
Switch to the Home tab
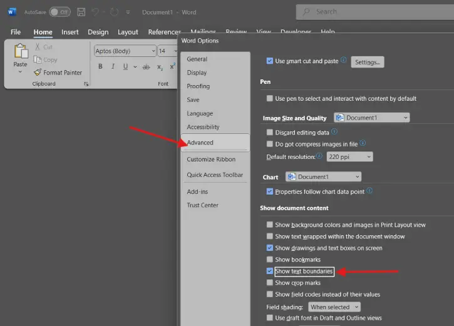(43, 32)
